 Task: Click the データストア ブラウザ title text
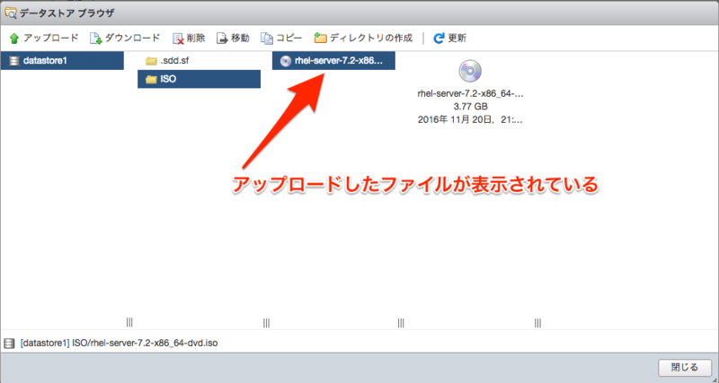[x=67, y=13]
